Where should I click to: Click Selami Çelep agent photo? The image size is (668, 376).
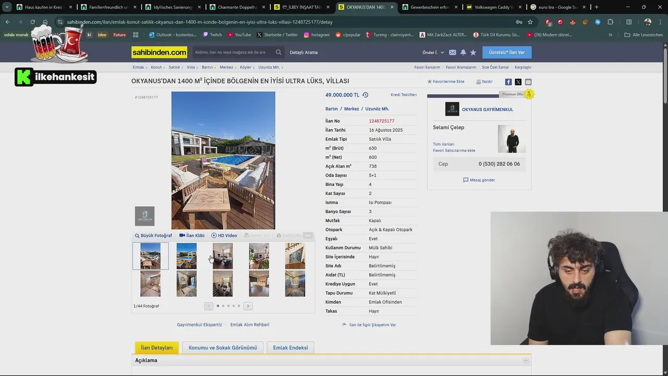(x=511, y=139)
